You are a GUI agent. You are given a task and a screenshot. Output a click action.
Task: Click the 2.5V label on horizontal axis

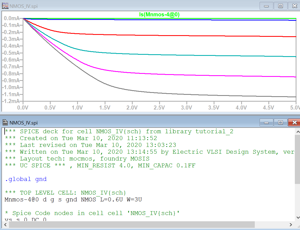[x=159, y=108]
